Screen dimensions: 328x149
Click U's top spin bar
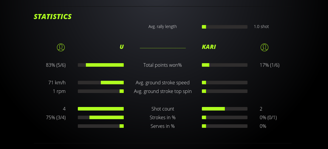coord(101,91)
